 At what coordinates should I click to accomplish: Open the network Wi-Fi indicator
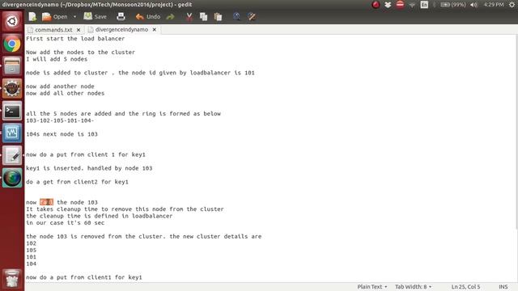412,5
